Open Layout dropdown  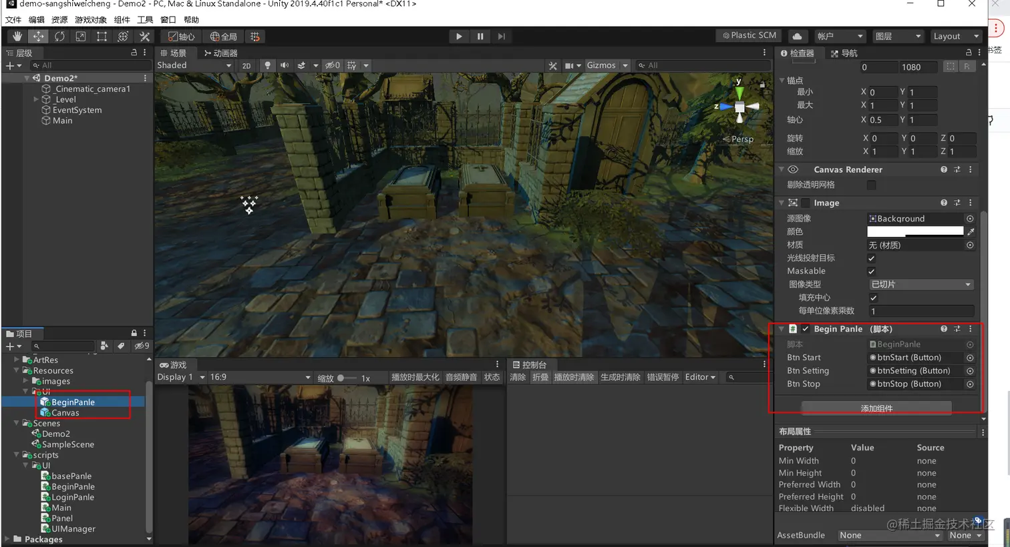[x=957, y=36]
